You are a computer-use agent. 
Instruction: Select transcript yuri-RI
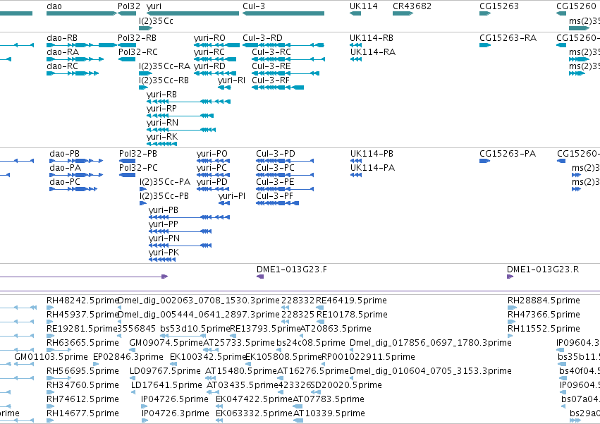tap(231, 80)
